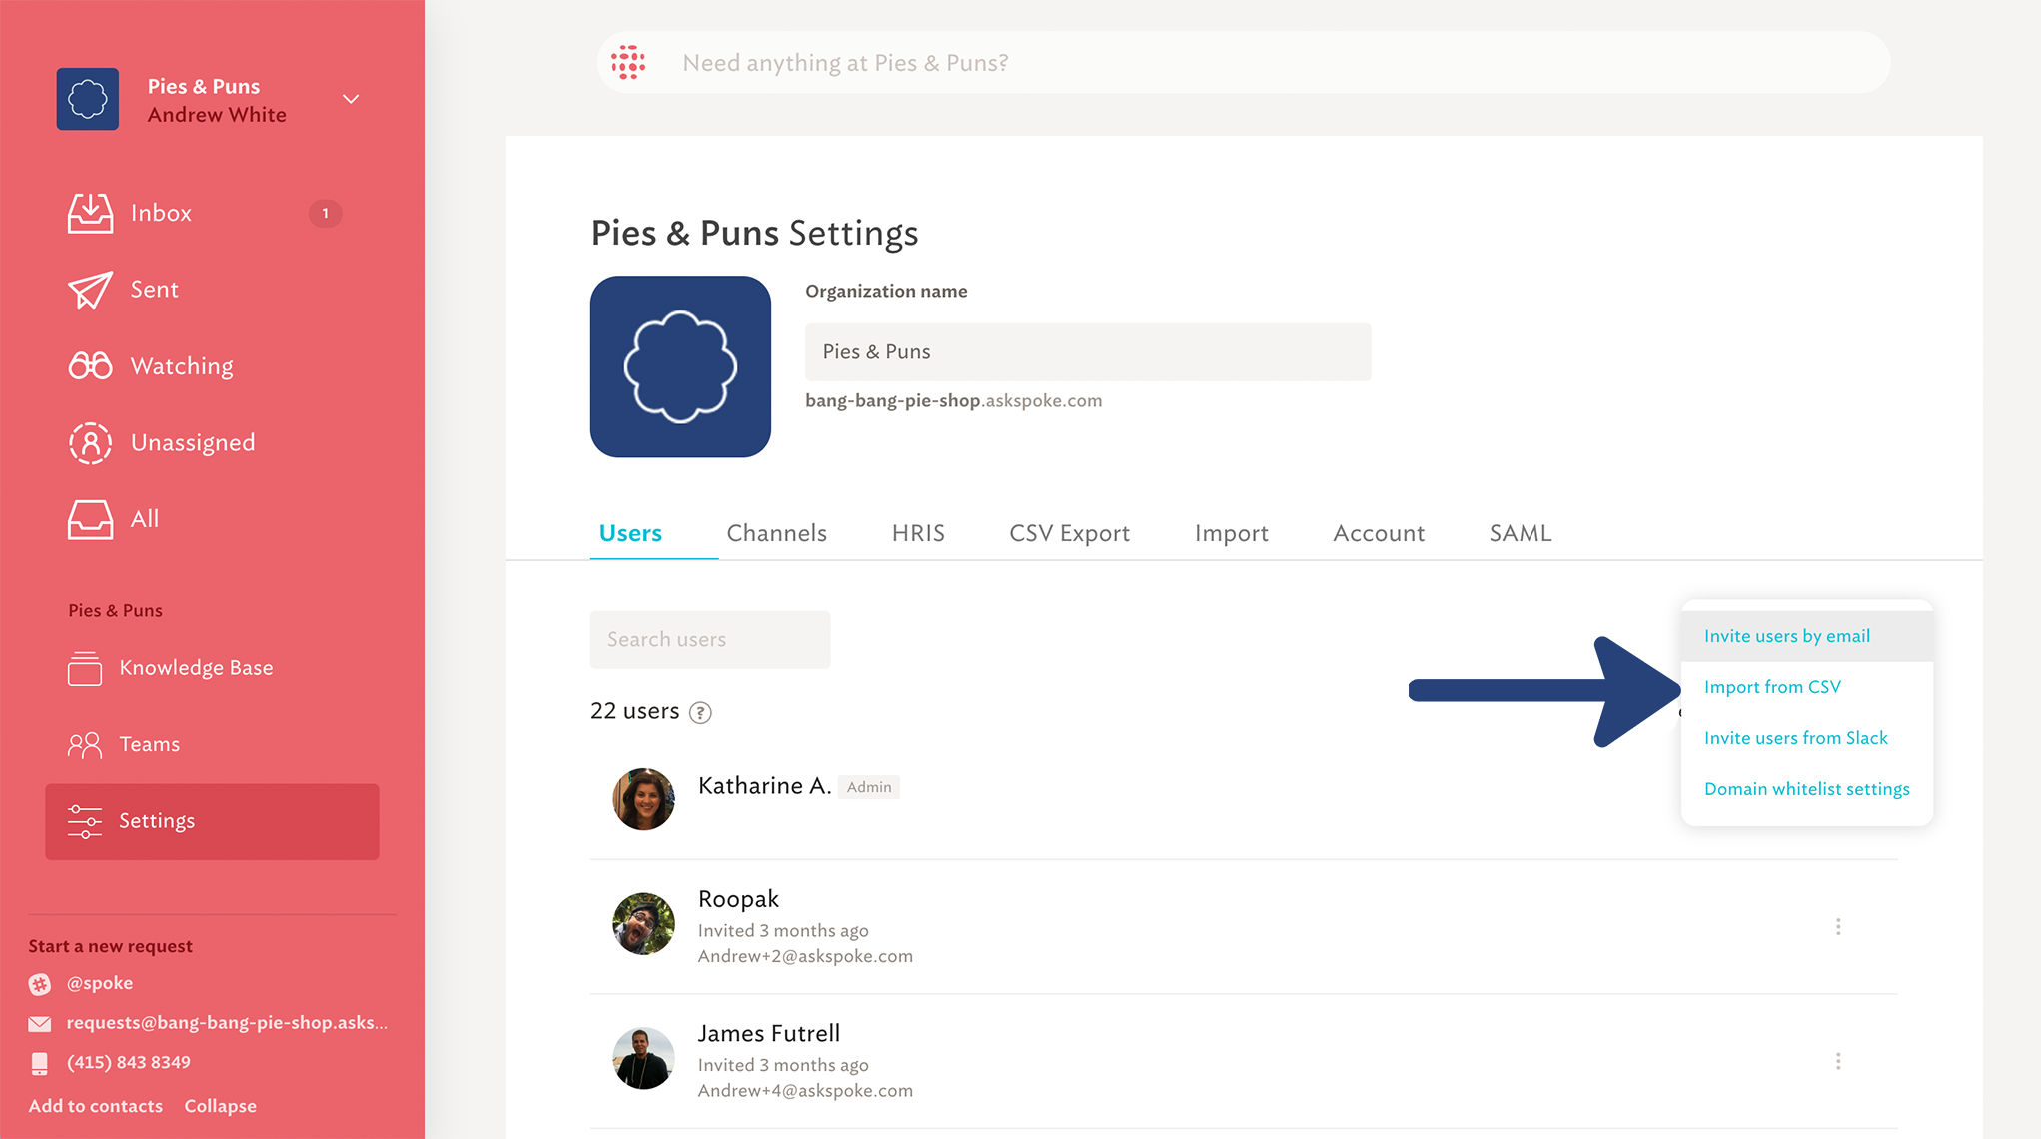This screenshot has height=1139, width=2041.
Task: Open the Teams people icon
Action: click(x=85, y=744)
